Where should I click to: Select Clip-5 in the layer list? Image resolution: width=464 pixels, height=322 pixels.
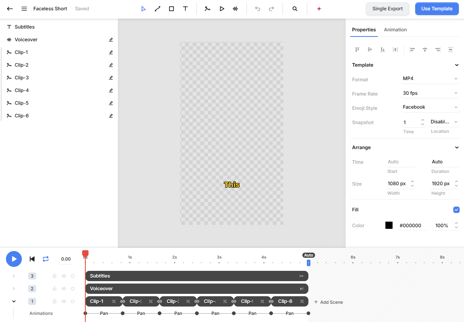[59, 103]
